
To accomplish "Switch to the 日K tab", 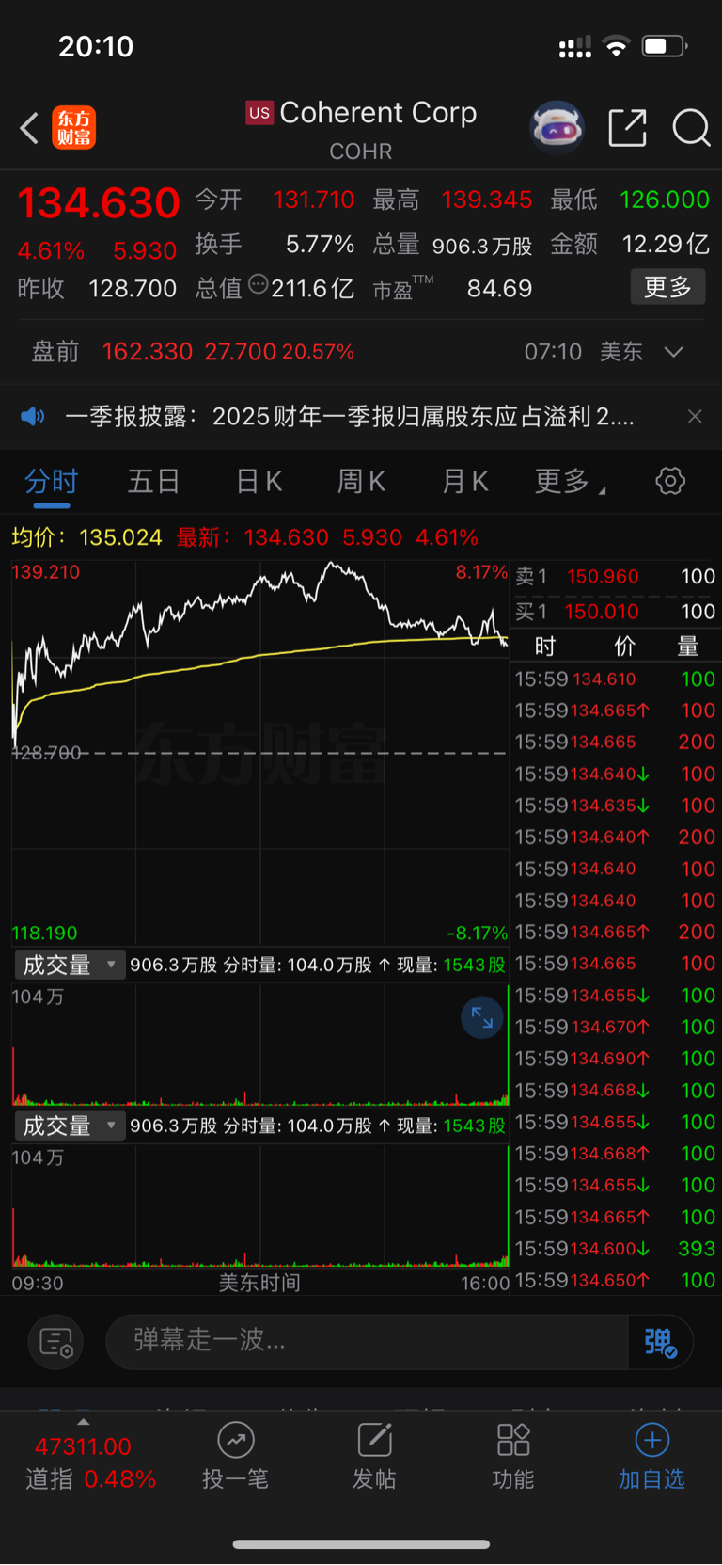I will tap(259, 482).
